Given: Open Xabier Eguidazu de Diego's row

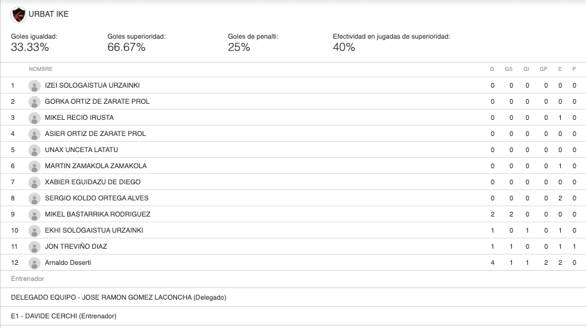Looking at the screenshot, I should [293, 182].
